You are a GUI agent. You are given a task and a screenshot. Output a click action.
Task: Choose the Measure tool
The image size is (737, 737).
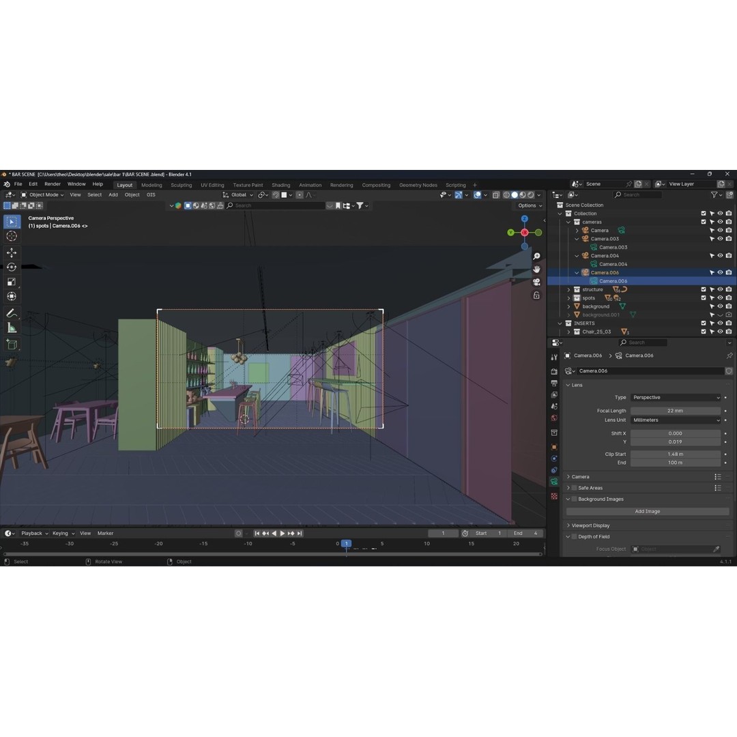pos(12,328)
